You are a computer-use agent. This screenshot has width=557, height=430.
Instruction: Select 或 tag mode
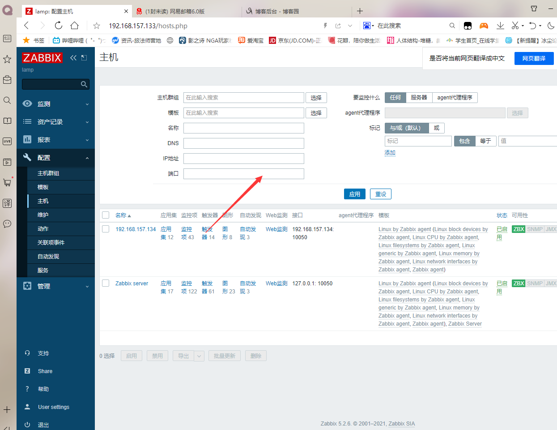pyautogui.click(x=437, y=128)
